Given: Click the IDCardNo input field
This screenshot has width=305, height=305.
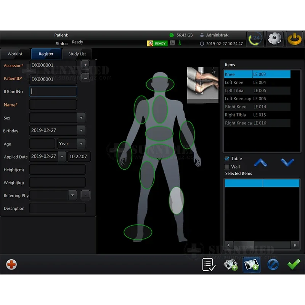Looking at the screenshot, I should tap(53, 91).
